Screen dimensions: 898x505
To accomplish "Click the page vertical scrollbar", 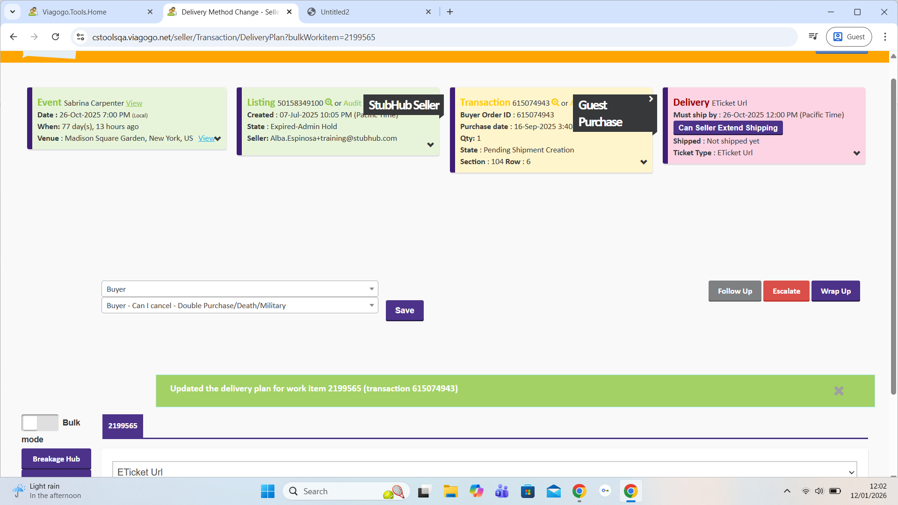I will click(x=893, y=234).
